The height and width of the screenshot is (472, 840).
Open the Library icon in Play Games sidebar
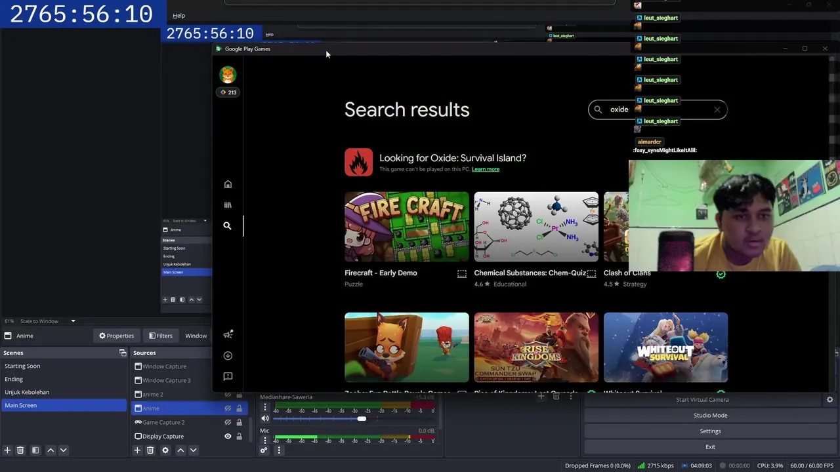tap(228, 205)
